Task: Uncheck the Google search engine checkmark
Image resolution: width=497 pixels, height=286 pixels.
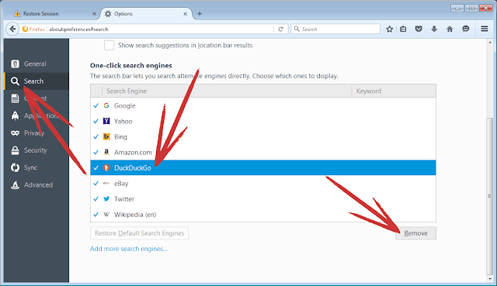Action: [x=96, y=105]
